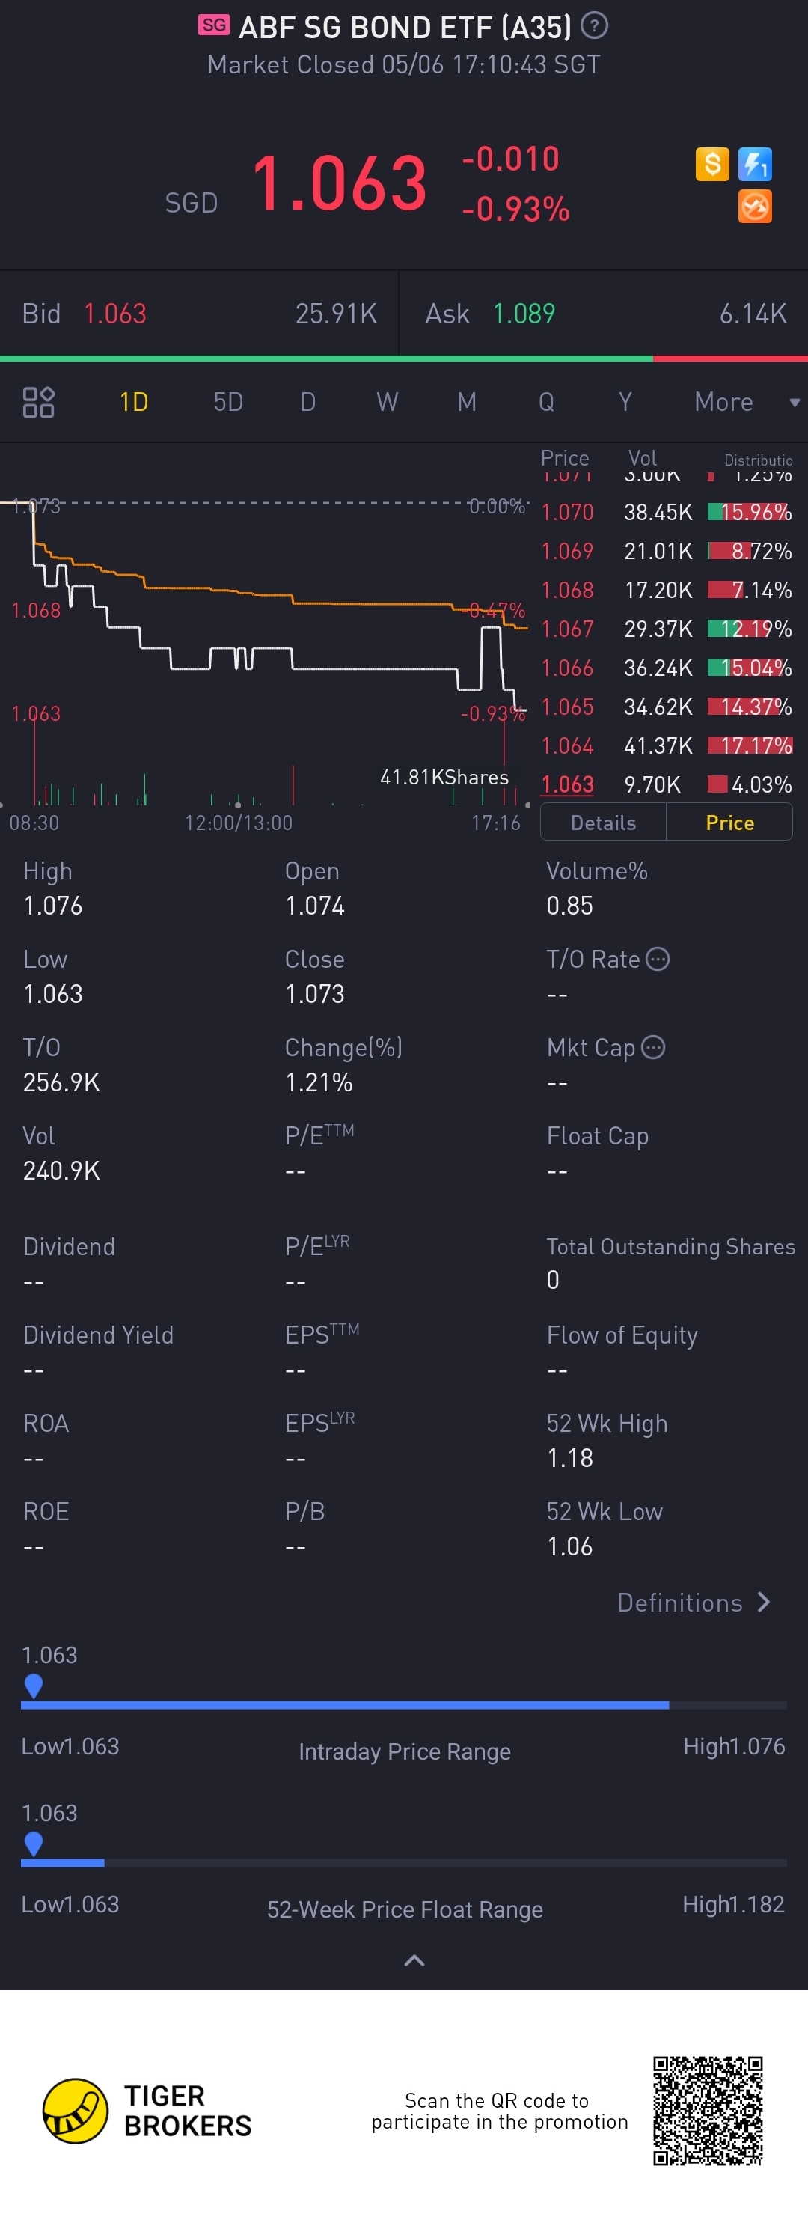Switch the side panel to Price
The height and width of the screenshot is (2232, 808).
pyautogui.click(x=729, y=823)
